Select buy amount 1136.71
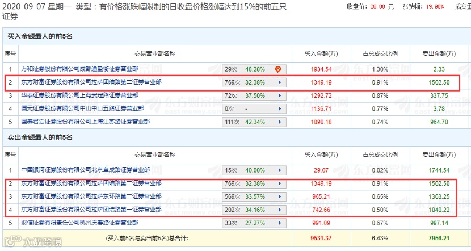 [321, 109]
